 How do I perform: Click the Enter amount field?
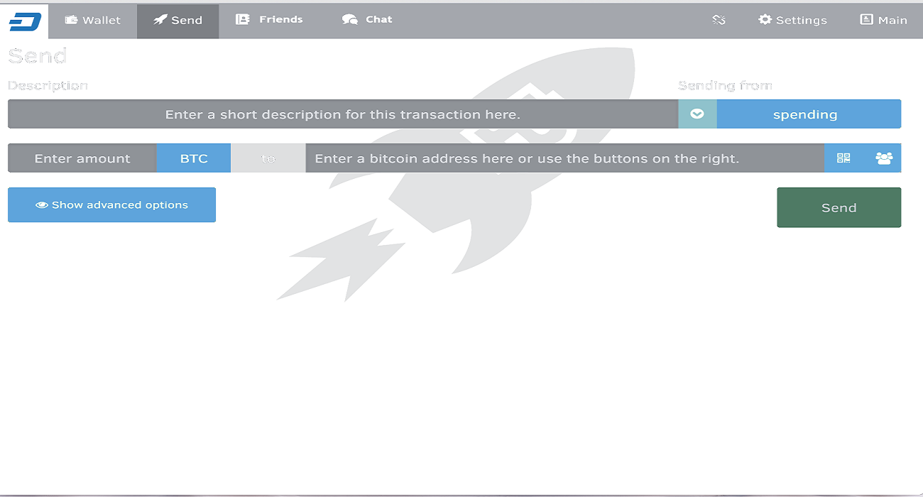[x=82, y=158]
